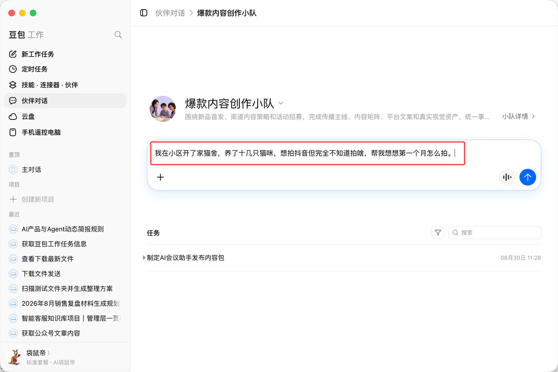Image resolution: width=558 pixels, height=372 pixels.
Task: Select 伙伴对话 in sidebar
Action: click(x=65, y=101)
